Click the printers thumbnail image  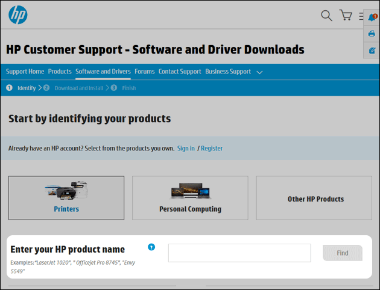point(66,191)
